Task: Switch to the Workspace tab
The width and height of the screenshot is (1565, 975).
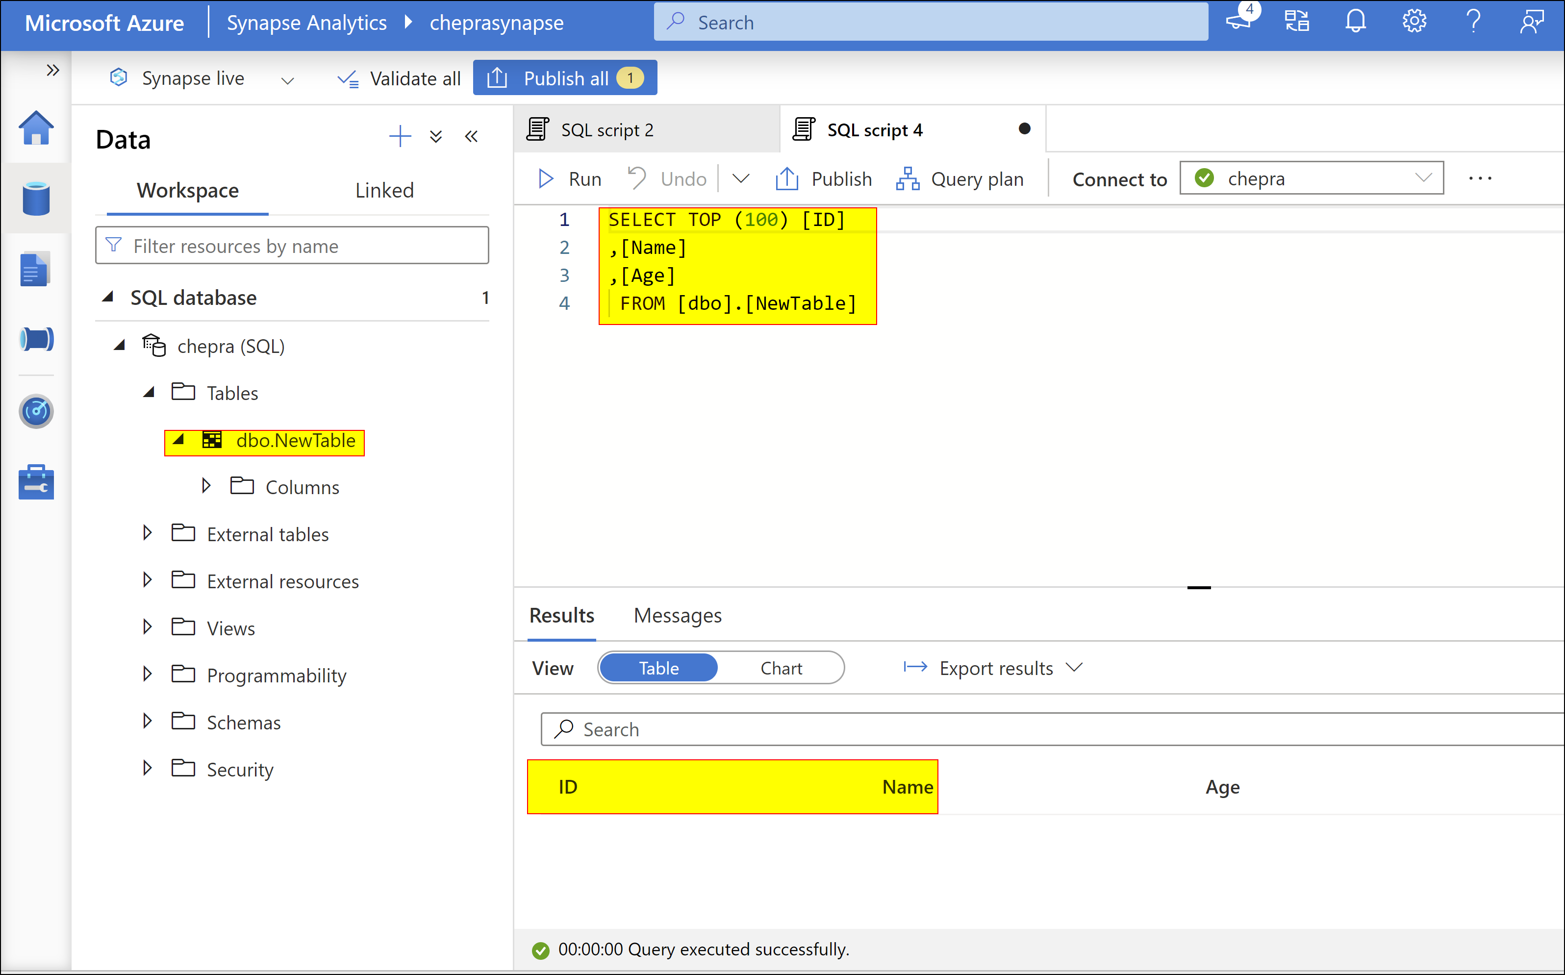Action: pyautogui.click(x=188, y=191)
